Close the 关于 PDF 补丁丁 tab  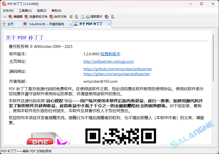(x=109, y=24)
